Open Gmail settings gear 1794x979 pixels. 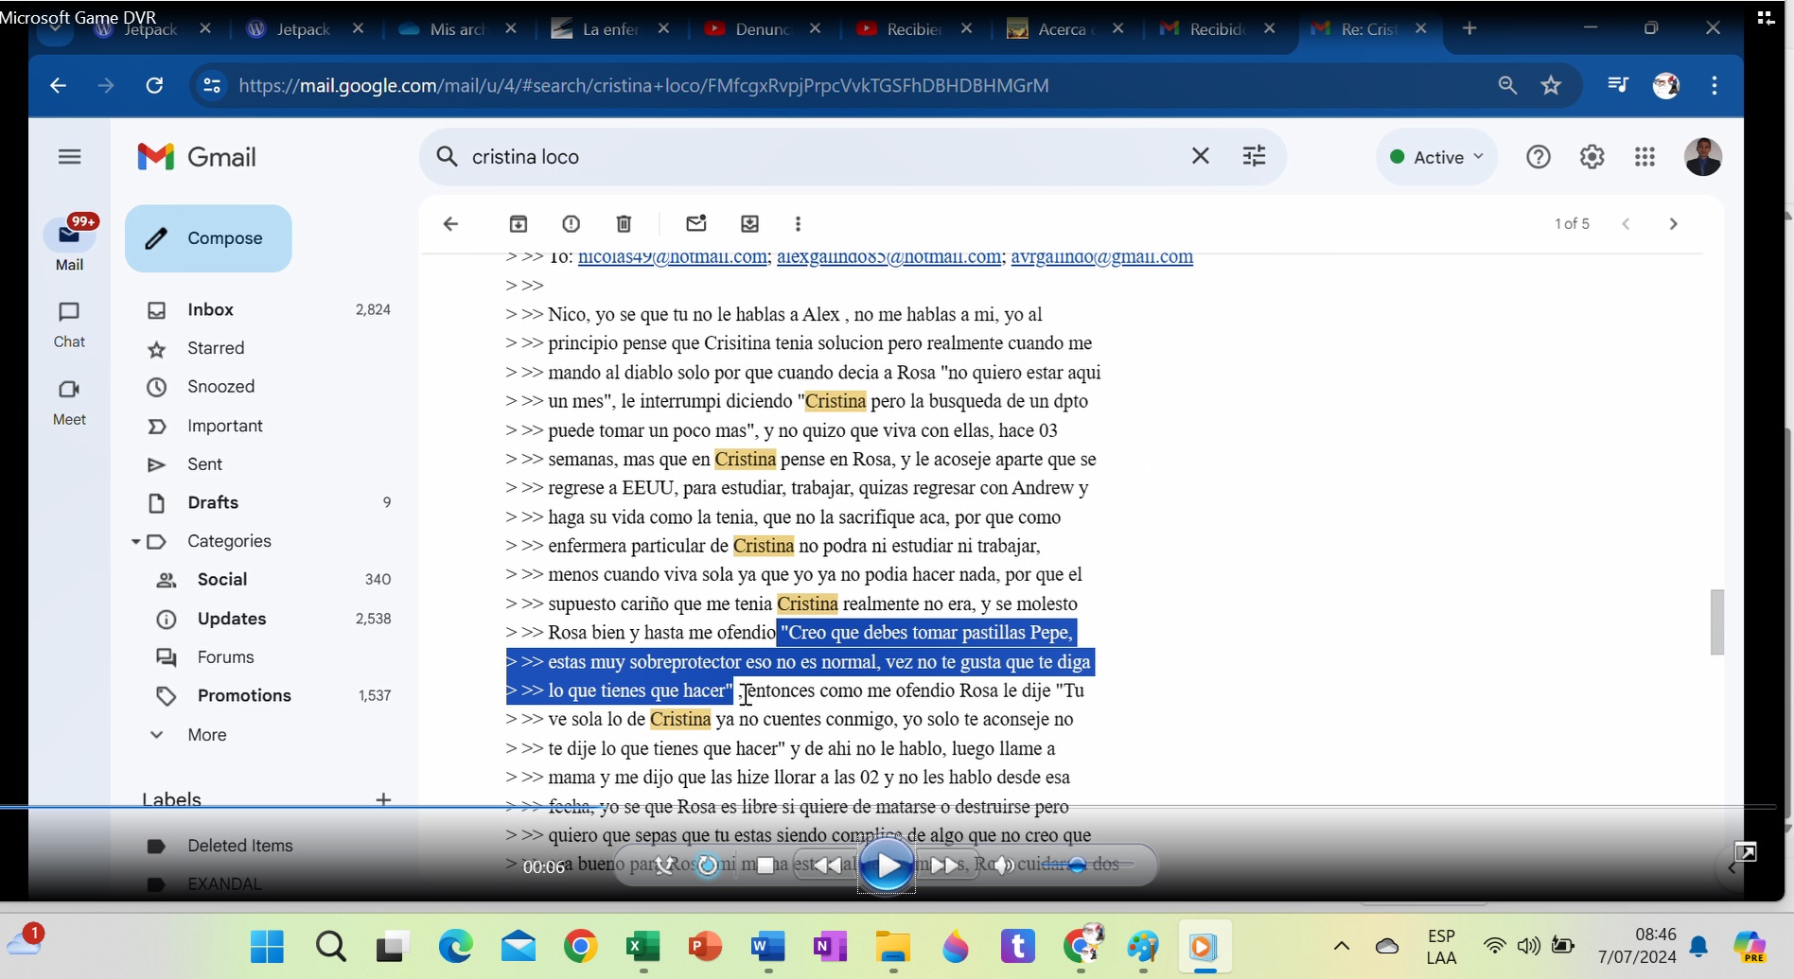1592,157
